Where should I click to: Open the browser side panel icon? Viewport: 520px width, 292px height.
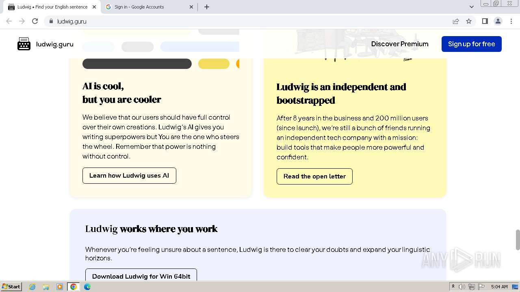point(485,21)
